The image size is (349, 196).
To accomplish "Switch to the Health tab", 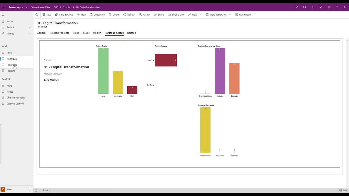I will pyautogui.click(x=97, y=33).
